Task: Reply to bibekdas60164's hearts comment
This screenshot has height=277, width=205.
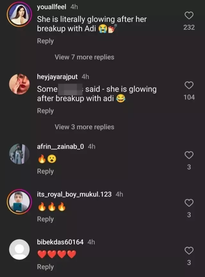Action: coord(45,267)
